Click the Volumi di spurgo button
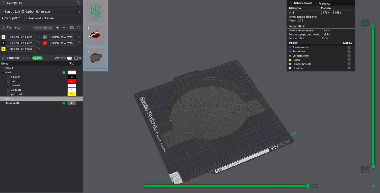380x193 pixels. coord(43,27)
